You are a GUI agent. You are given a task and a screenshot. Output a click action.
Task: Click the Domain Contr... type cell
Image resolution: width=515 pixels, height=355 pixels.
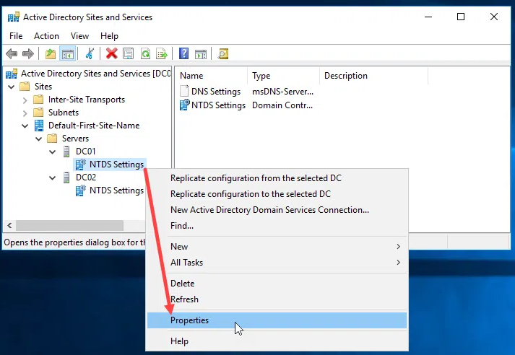click(282, 105)
